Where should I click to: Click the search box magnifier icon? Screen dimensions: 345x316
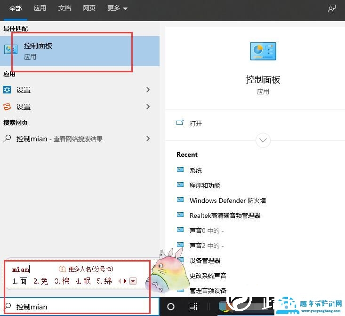[8, 306]
